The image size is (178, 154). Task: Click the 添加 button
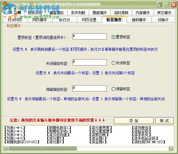pos(134,121)
